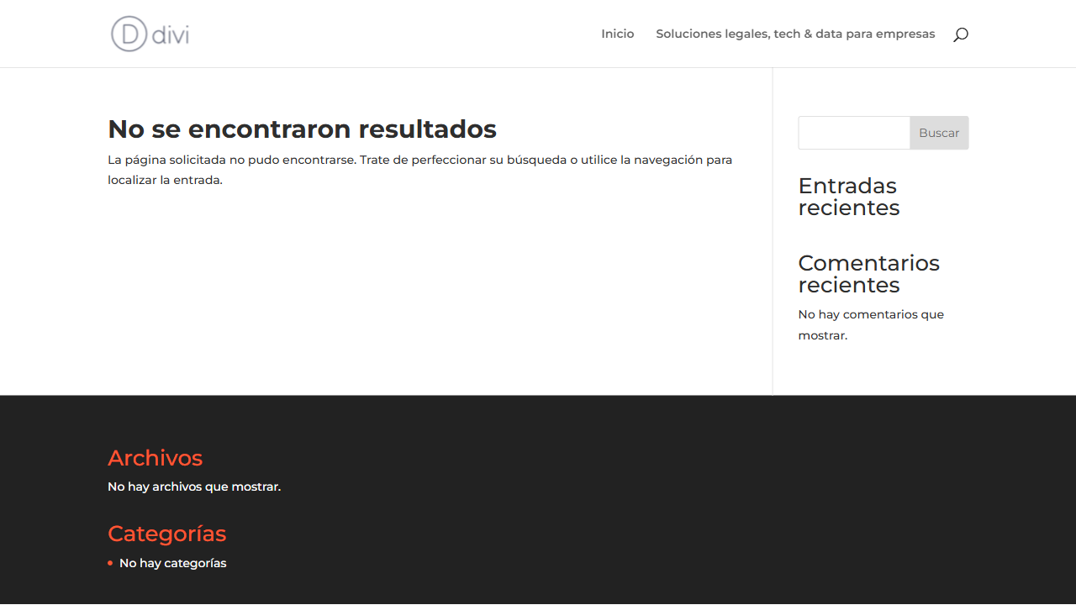
Task: Click 'No hay archivos que mostrar.' text
Action: [x=194, y=487]
